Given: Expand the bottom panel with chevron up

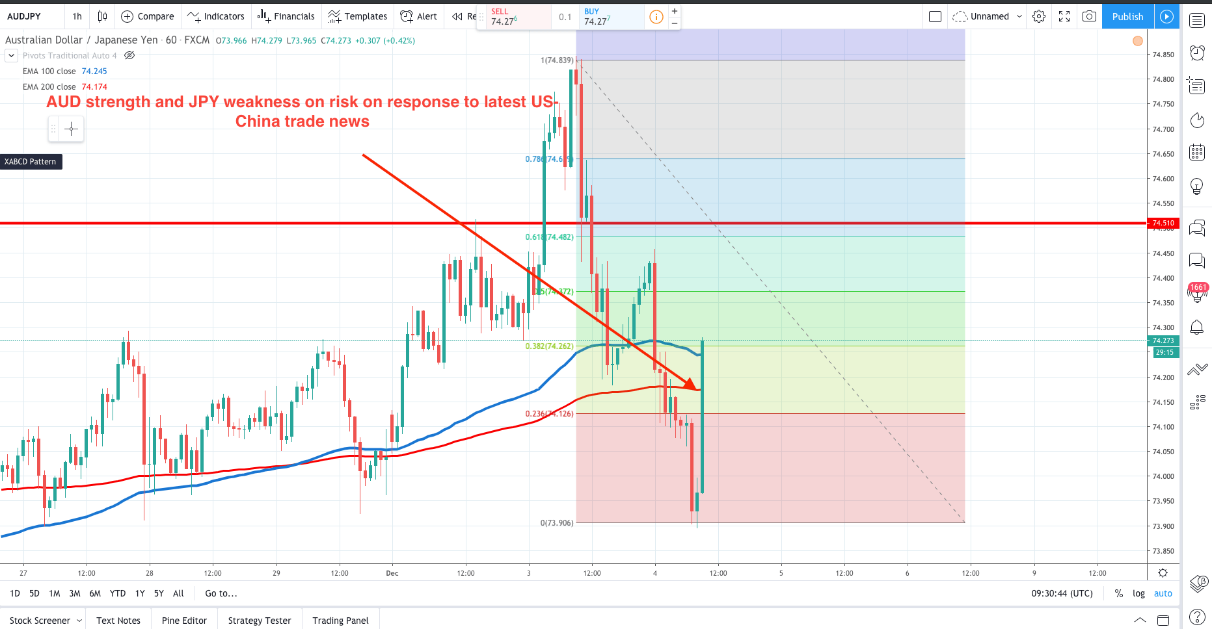Looking at the screenshot, I should tap(1140, 620).
